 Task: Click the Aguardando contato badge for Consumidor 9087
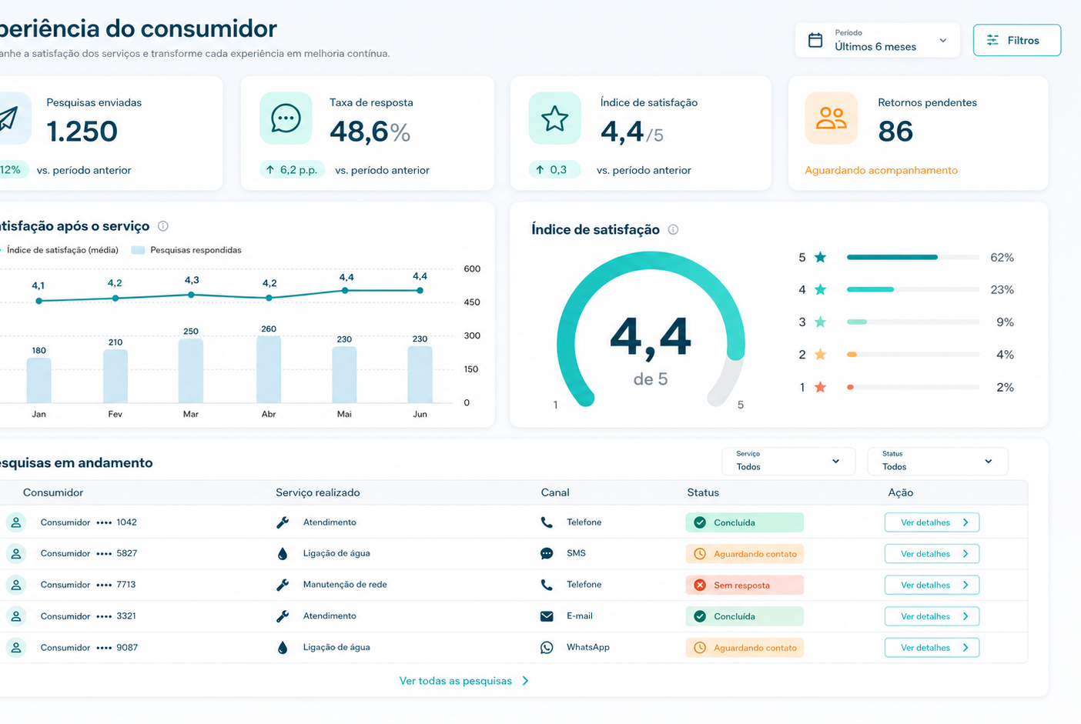click(745, 648)
